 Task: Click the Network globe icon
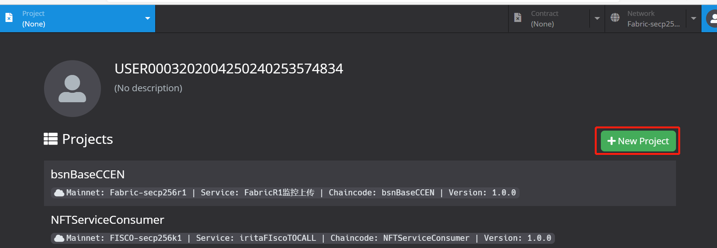[x=615, y=17]
